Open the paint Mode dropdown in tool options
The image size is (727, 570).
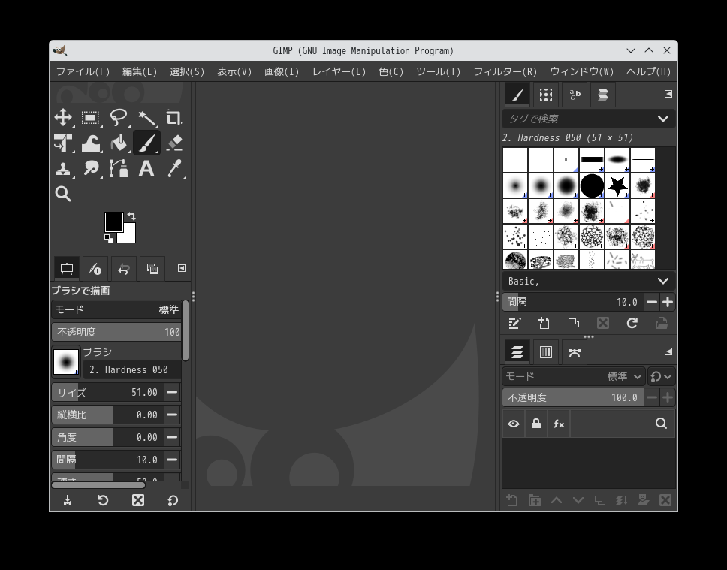tap(116, 310)
